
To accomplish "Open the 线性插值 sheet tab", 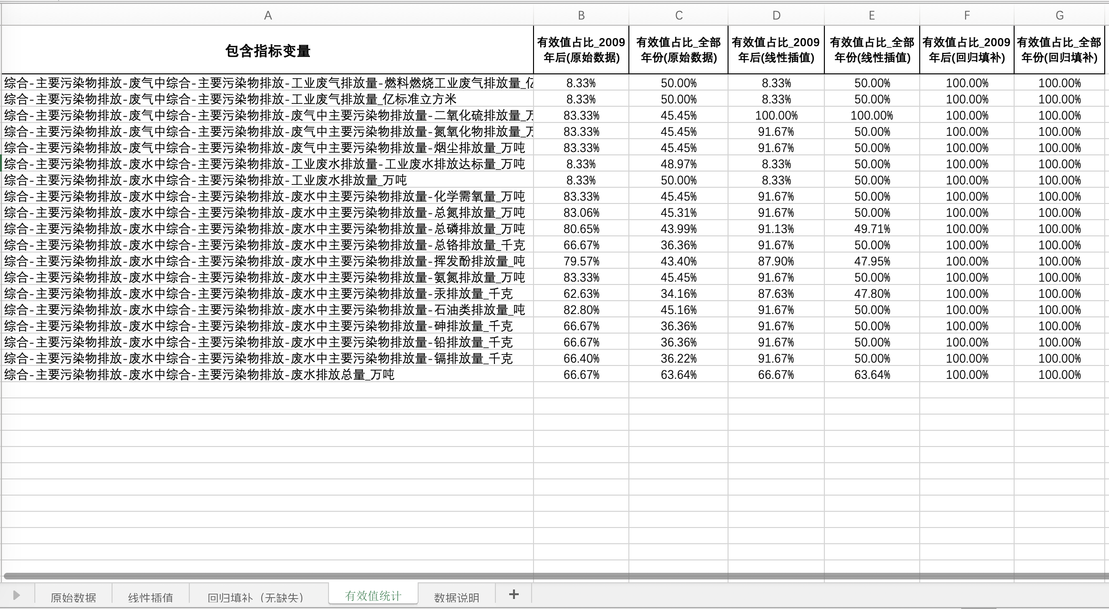I will click(x=150, y=597).
